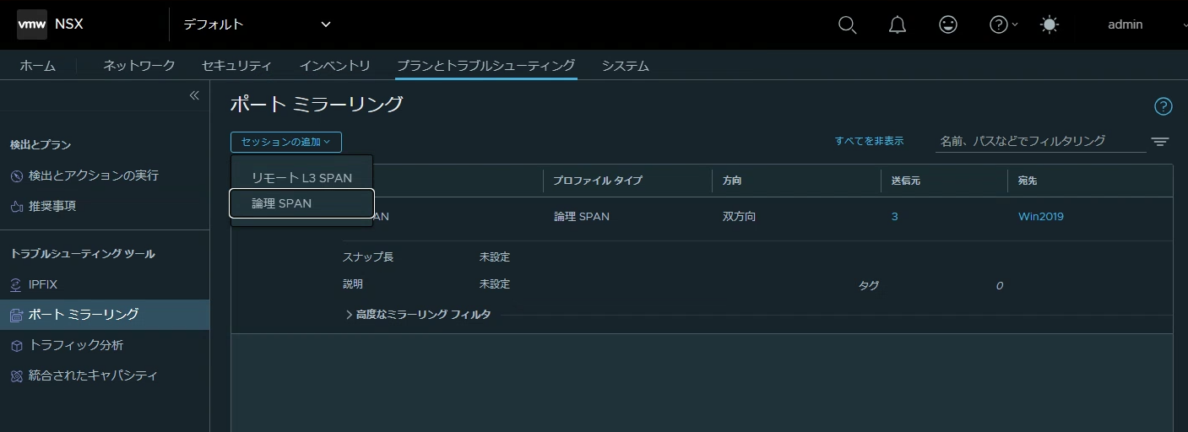
Task: Click the 送信元 column header
Action: tap(906, 181)
